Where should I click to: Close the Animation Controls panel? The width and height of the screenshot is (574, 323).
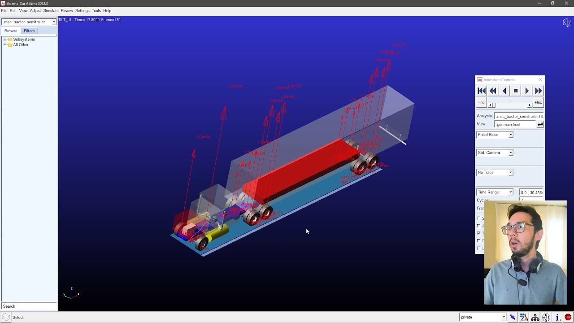pyautogui.click(x=540, y=79)
